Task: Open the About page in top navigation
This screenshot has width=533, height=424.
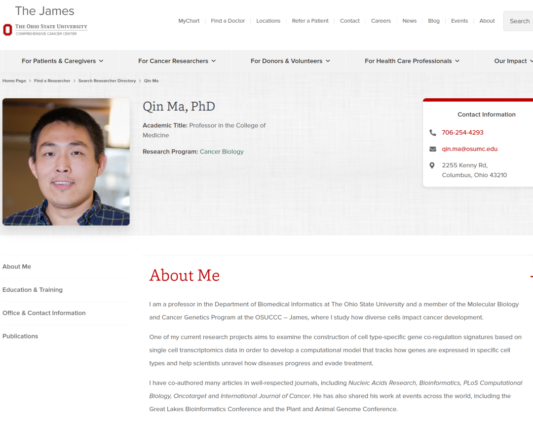Action: tap(487, 21)
